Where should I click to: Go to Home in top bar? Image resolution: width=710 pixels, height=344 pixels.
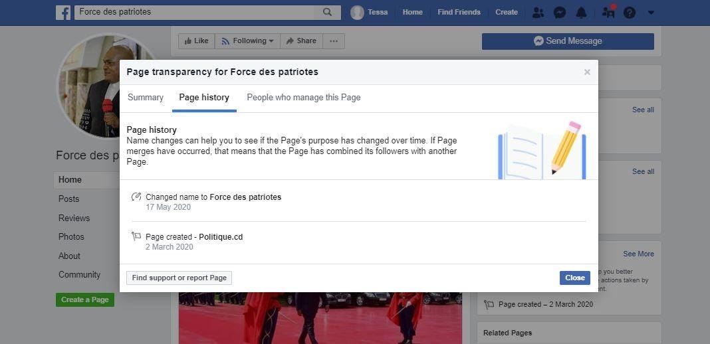coord(413,12)
